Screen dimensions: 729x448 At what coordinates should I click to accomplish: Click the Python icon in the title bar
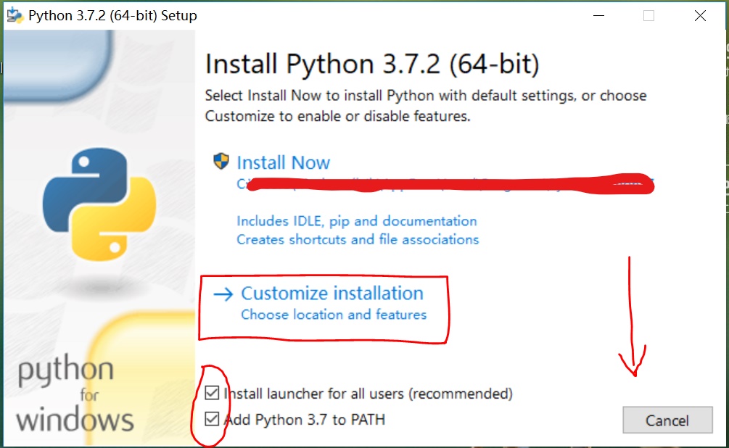15,14
